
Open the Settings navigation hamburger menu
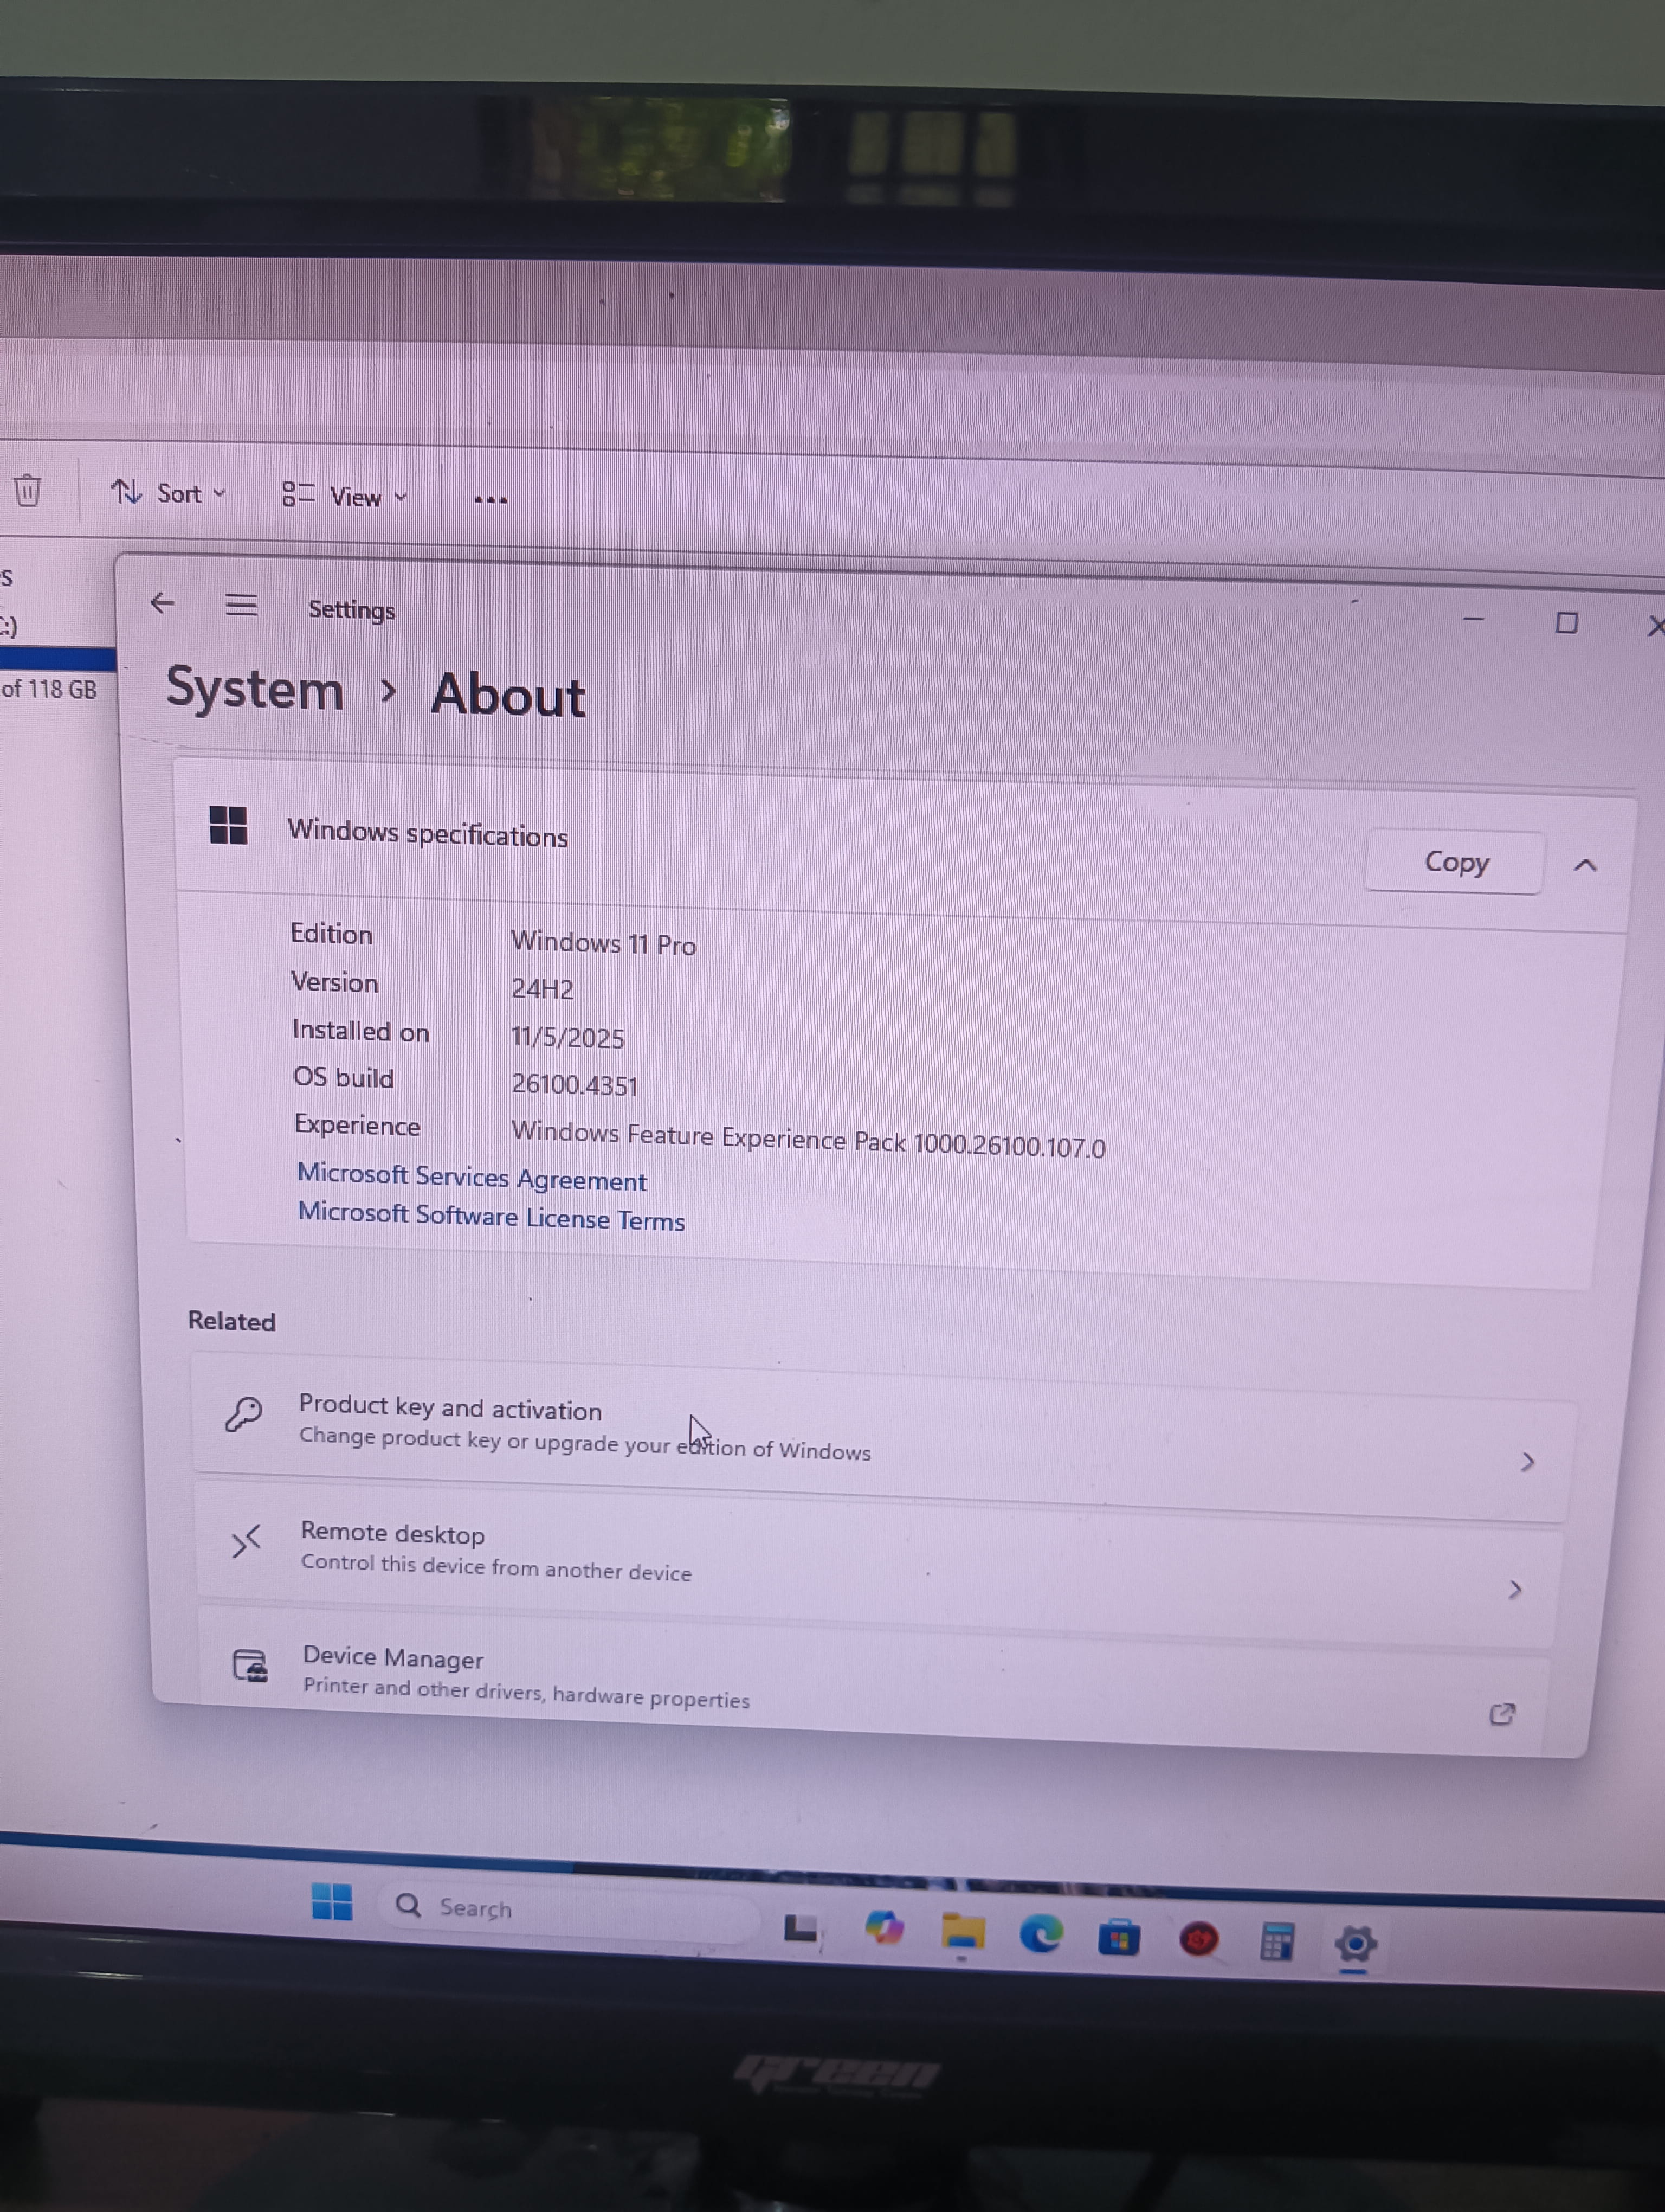click(x=241, y=605)
